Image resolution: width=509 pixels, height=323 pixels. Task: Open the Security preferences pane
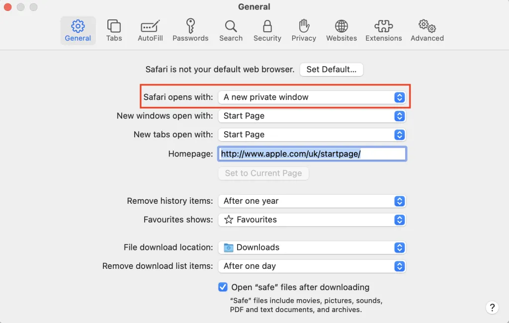pyautogui.click(x=267, y=30)
